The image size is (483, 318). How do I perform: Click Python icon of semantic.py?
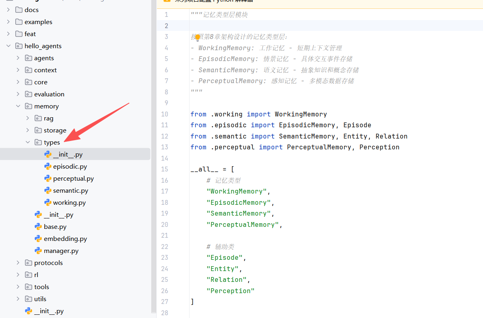(x=48, y=190)
